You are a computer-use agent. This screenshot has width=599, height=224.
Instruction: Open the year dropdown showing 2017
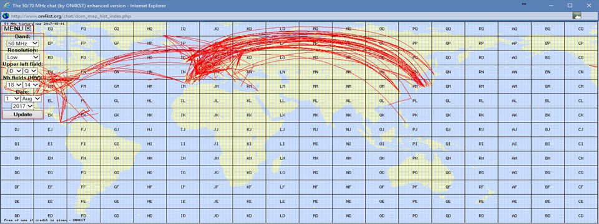22,106
